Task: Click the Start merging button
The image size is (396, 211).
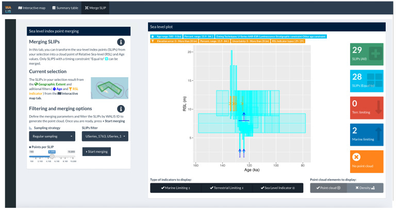Action: (96, 152)
